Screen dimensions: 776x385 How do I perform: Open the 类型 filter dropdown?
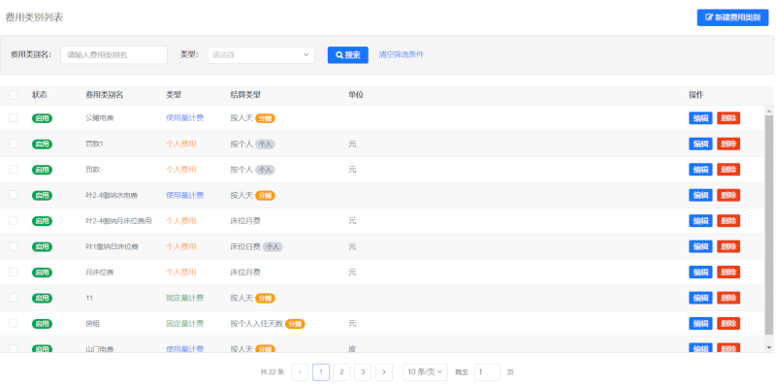[261, 55]
